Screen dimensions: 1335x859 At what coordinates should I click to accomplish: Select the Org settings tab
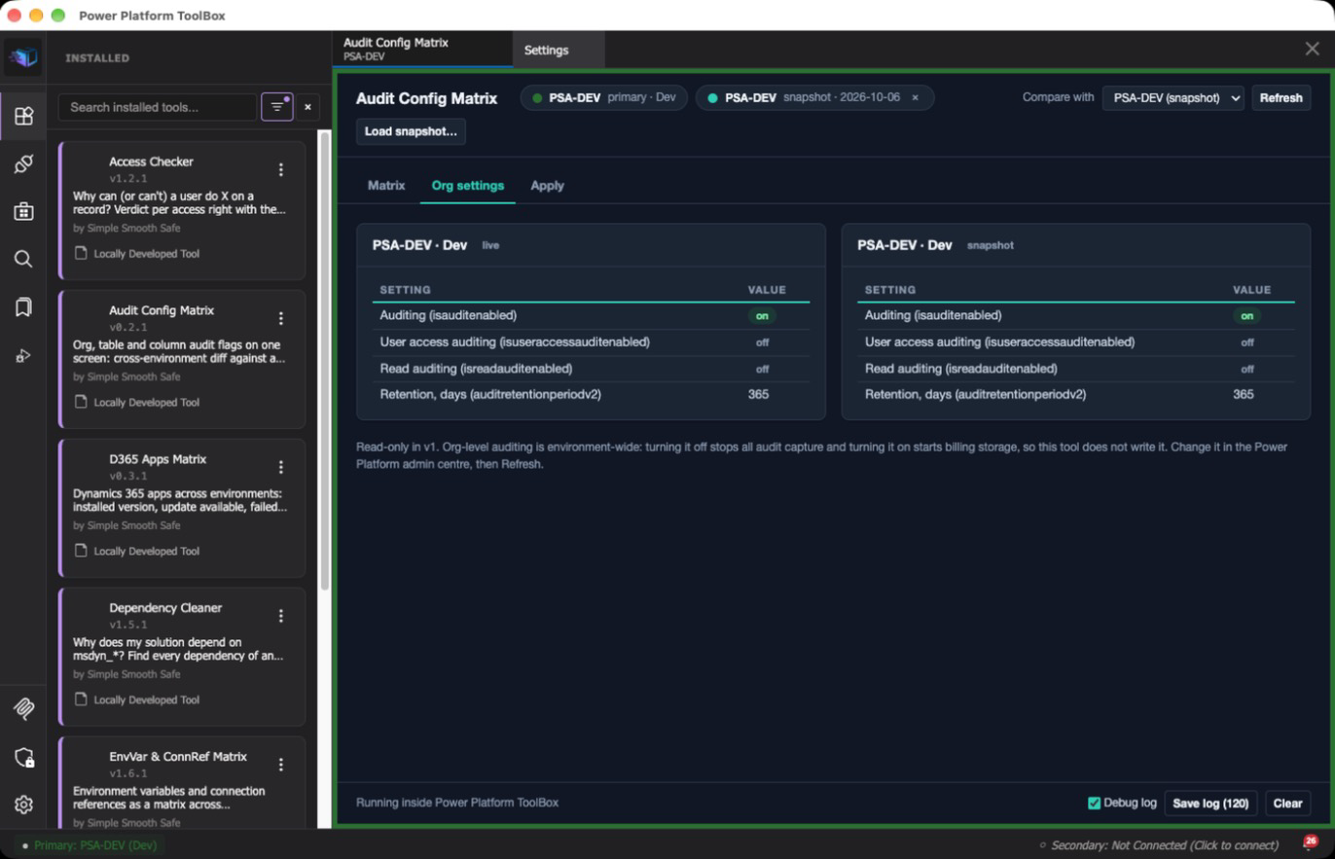point(468,185)
